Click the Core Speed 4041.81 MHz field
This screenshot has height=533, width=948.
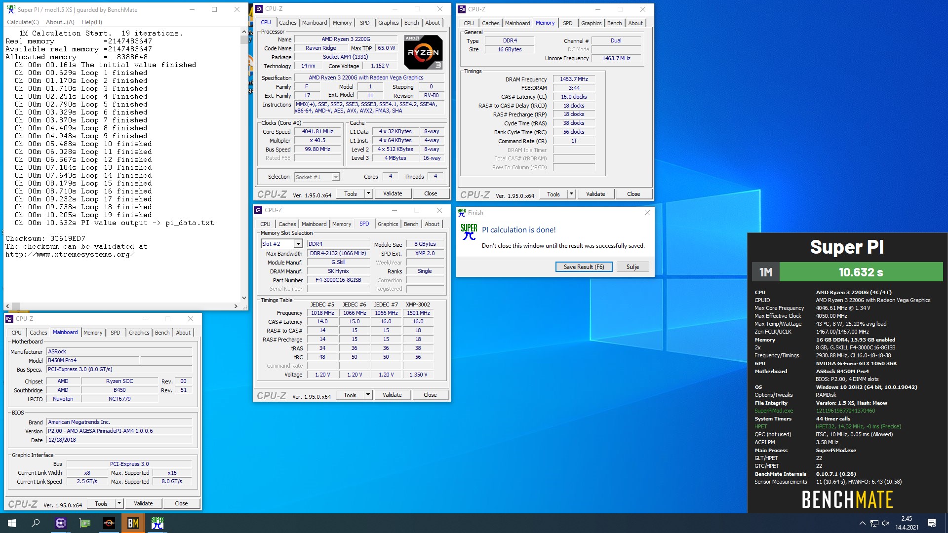[x=317, y=132]
